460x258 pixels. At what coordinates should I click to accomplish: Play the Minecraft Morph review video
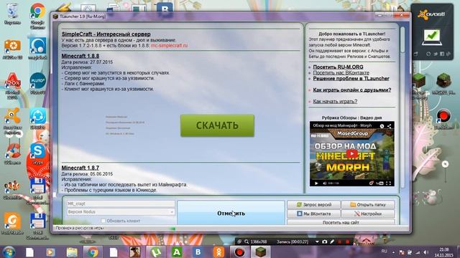(351, 153)
